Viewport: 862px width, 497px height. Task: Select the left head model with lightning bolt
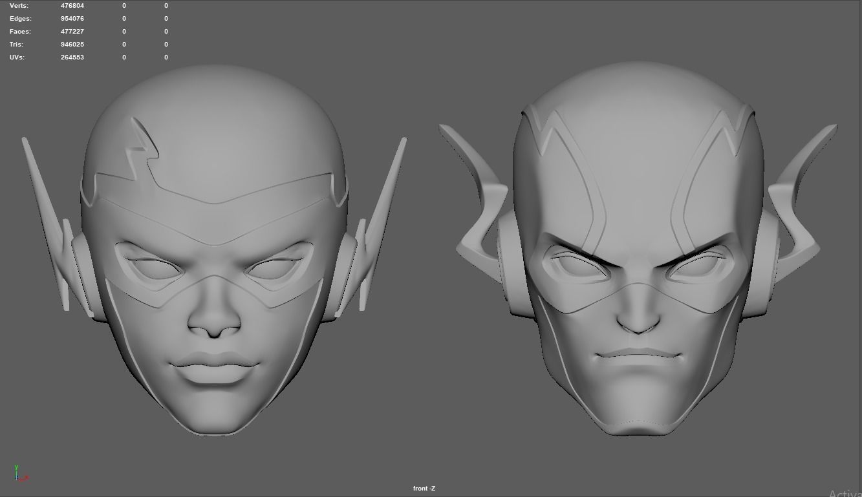(214, 249)
